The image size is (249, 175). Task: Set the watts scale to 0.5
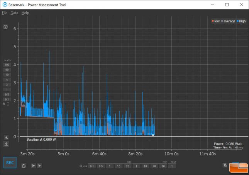click(x=7, y=94)
